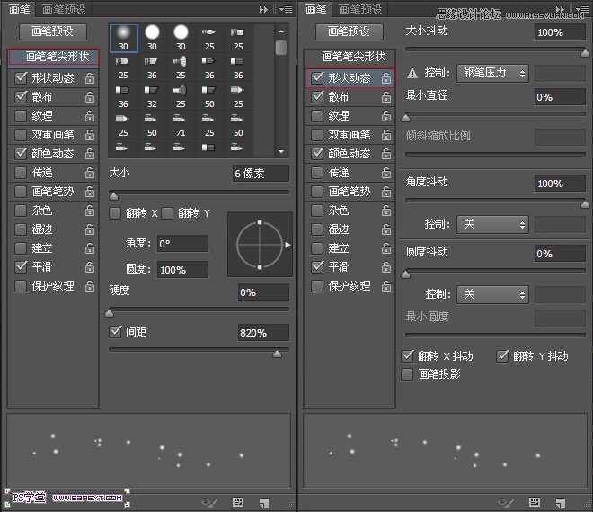Toggle brush preview icon at right panel bottom

506,502
